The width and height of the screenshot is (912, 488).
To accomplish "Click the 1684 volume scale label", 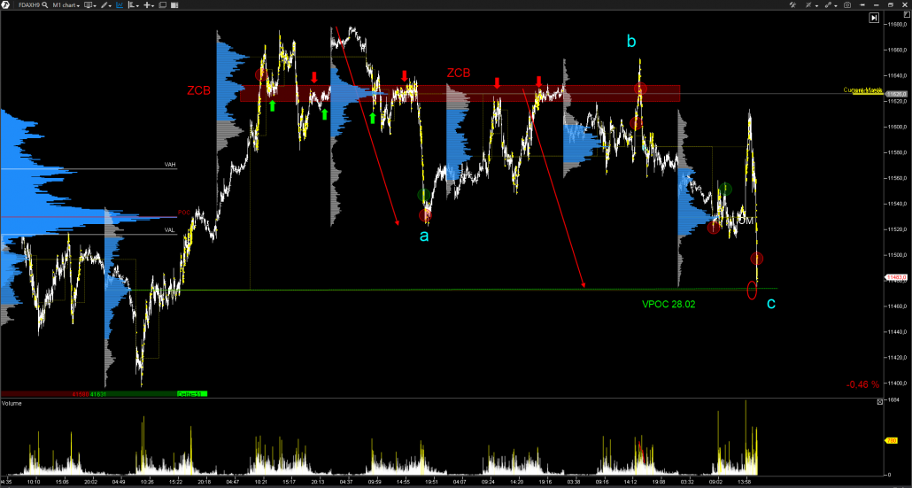I will pyautogui.click(x=892, y=399).
